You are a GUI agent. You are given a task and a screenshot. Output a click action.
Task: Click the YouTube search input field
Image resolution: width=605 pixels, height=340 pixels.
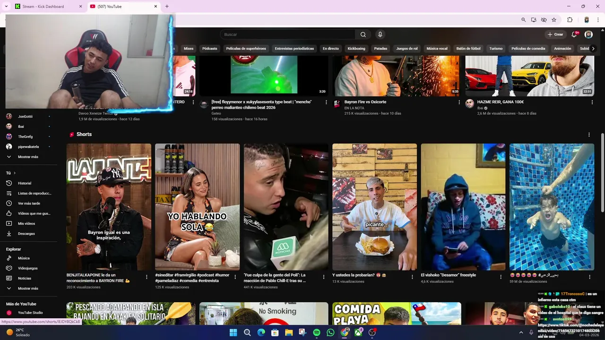287,34
